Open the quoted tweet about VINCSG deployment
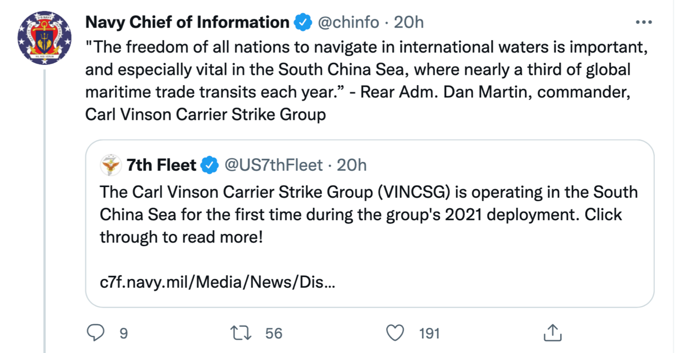This screenshot has width=675, height=353. coord(368,214)
